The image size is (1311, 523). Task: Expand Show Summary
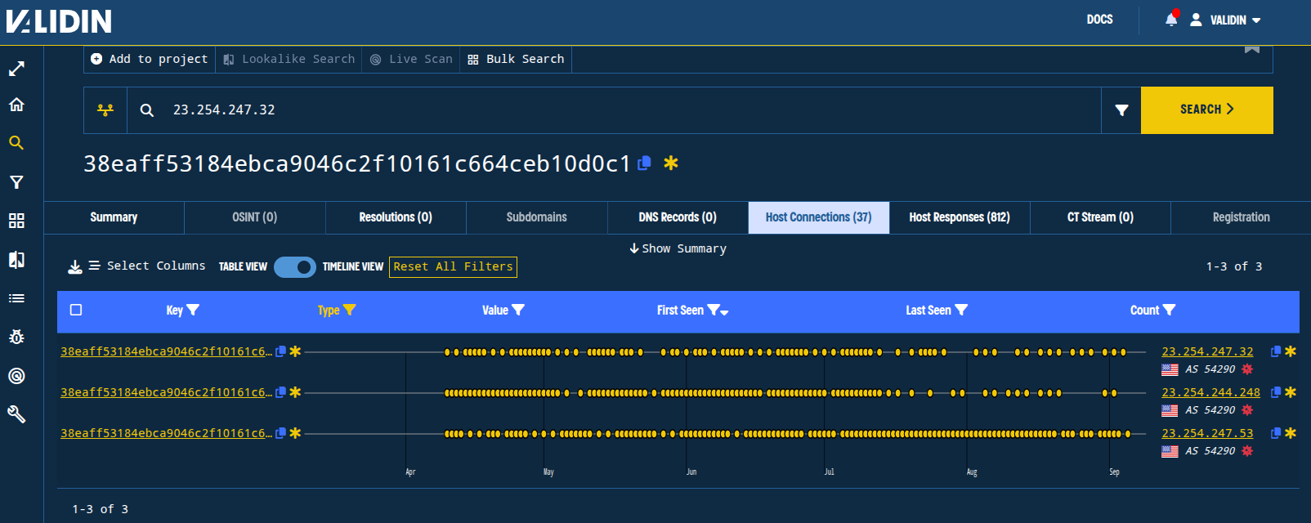click(678, 248)
